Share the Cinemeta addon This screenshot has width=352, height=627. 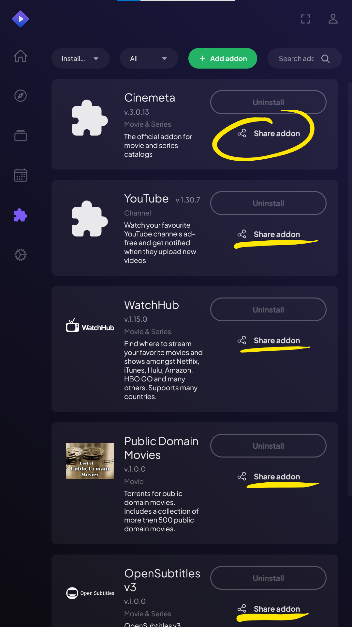pyautogui.click(x=269, y=133)
